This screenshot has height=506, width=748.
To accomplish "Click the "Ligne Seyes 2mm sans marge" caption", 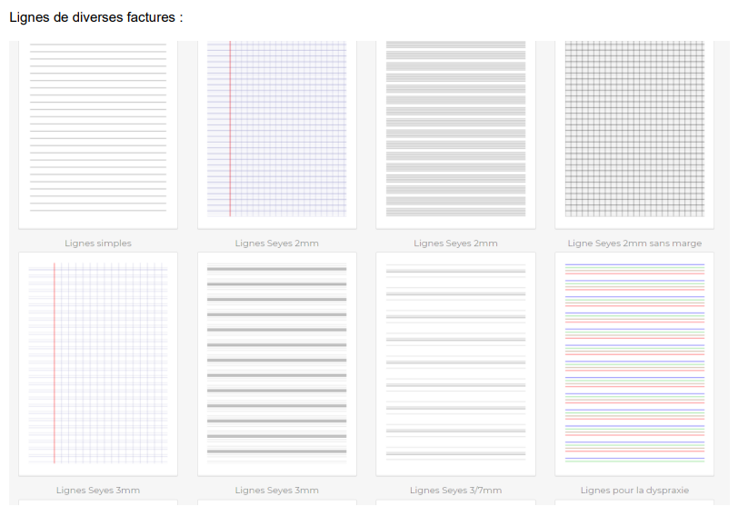I will [x=634, y=243].
